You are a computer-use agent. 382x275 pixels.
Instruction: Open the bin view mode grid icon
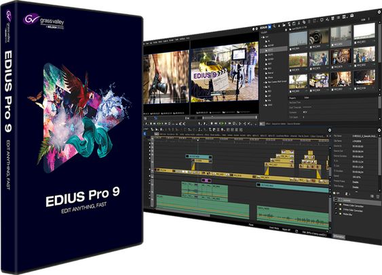tap(344, 17)
